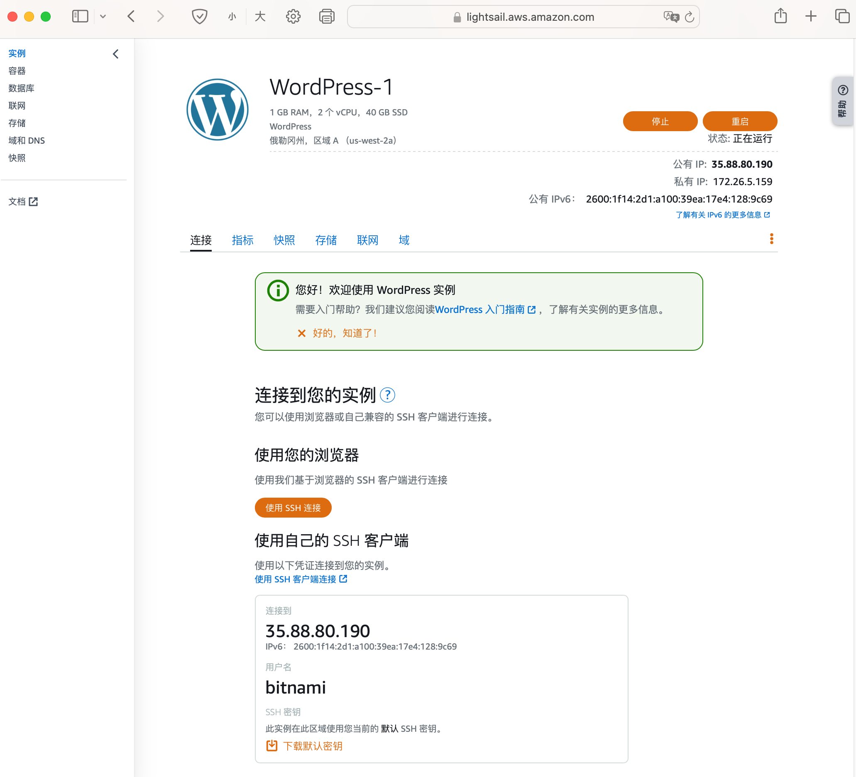856x777 pixels.
Task: Click the 使用 SSH 连接 button
Action: [293, 508]
